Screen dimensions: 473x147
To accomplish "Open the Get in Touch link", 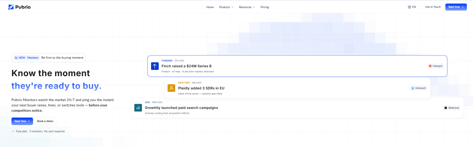I will pyautogui.click(x=433, y=7).
